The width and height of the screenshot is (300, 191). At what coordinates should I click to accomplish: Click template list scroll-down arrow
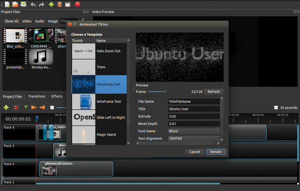coord(128,143)
